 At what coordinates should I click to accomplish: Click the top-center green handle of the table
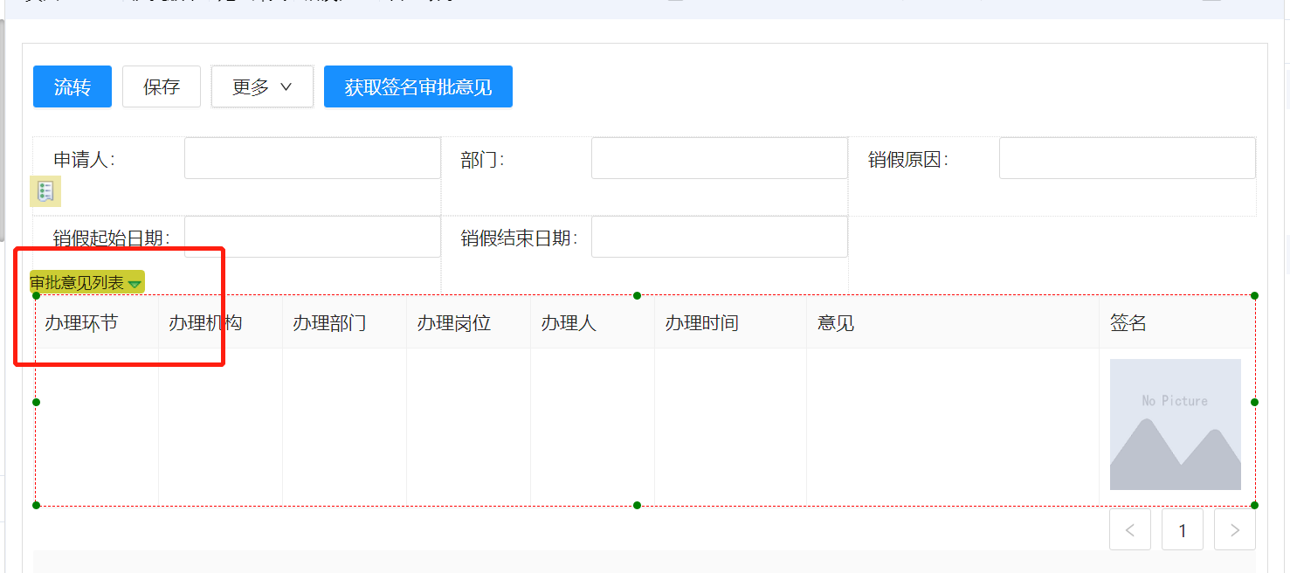point(637,295)
